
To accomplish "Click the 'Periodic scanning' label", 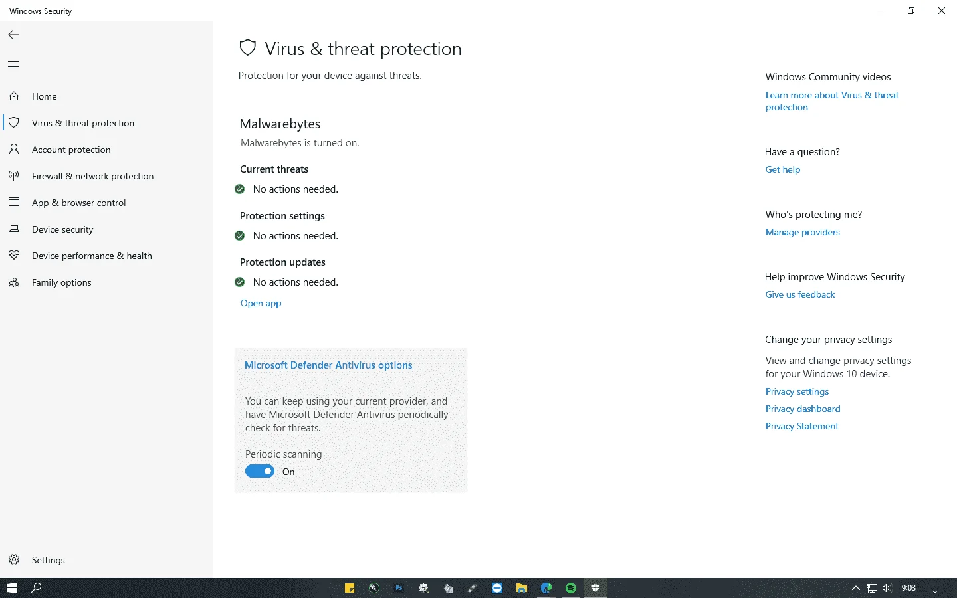I will pyautogui.click(x=283, y=454).
